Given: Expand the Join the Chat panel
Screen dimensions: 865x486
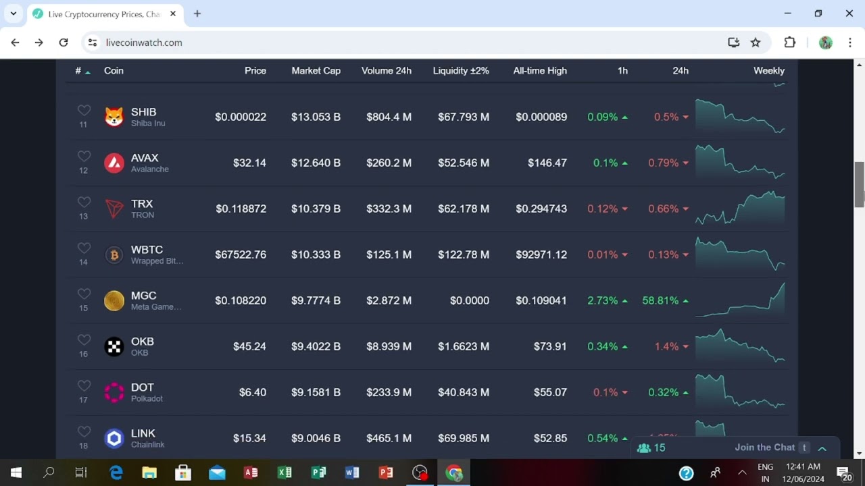Looking at the screenshot, I should [822, 448].
